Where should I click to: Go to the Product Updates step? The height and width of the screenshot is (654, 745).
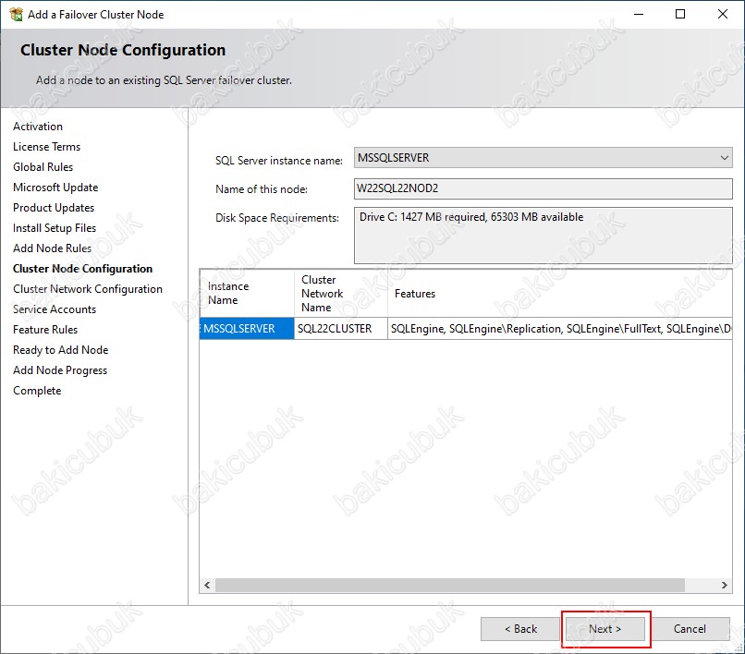click(54, 208)
